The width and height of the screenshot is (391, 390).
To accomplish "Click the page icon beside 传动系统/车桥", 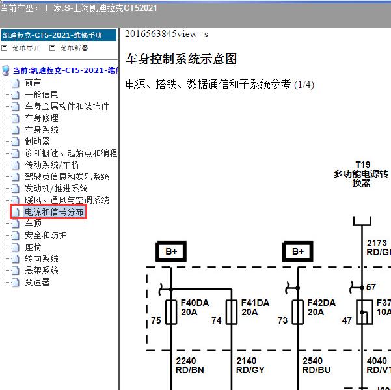I will point(15,165).
